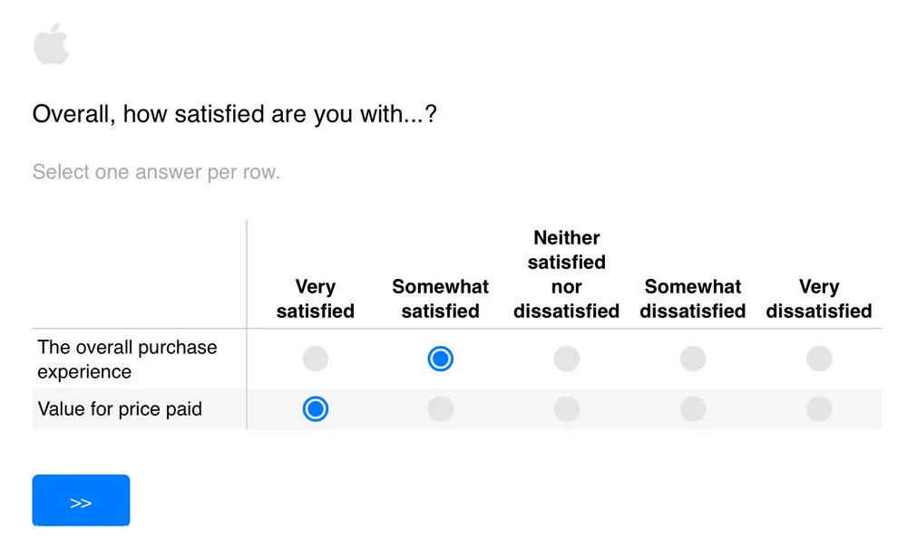Click 'The overall purchase experience' row label
907x547 pixels.
[x=127, y=360]
